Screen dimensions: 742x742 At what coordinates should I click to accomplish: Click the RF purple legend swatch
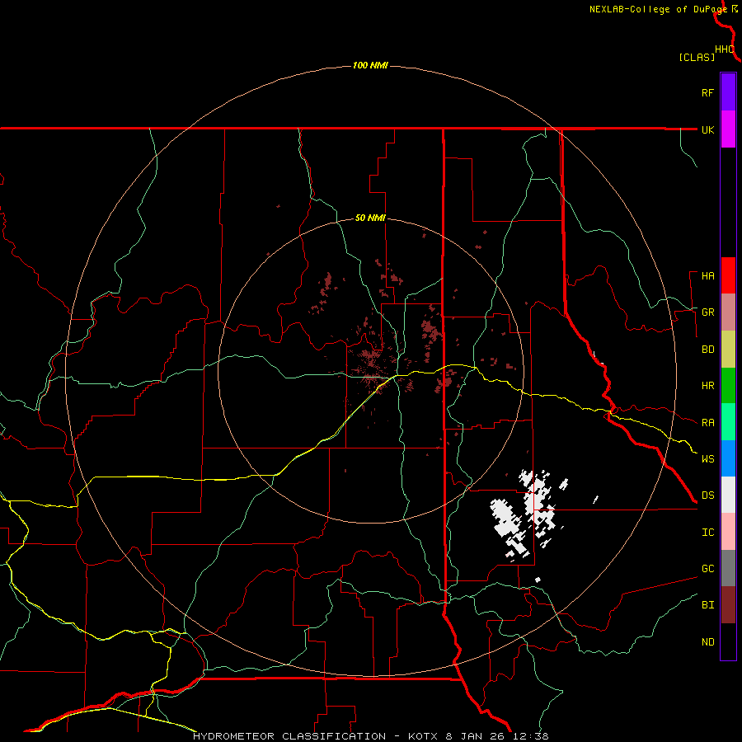[728, 92]
